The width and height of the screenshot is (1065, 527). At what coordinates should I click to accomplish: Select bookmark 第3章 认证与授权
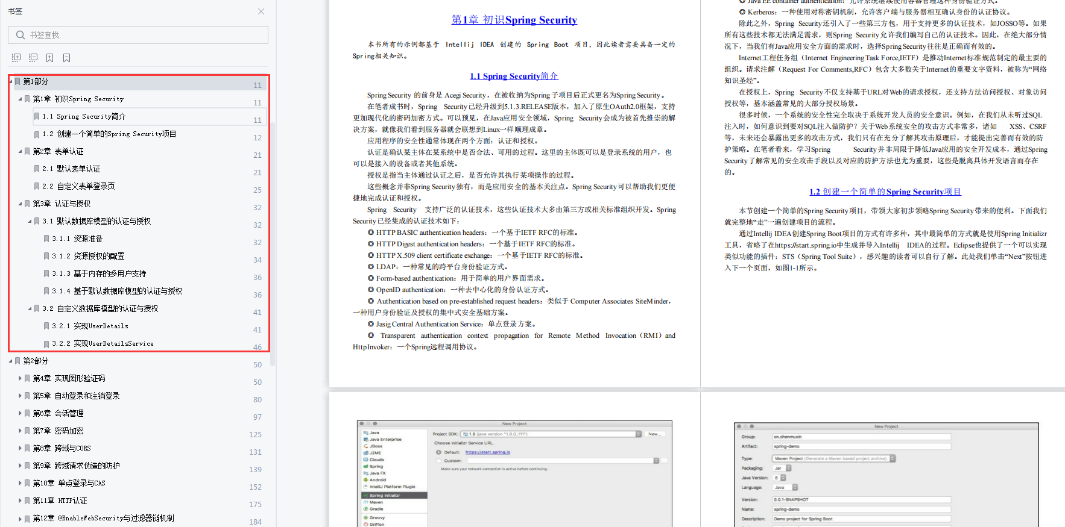click(62, 204)
